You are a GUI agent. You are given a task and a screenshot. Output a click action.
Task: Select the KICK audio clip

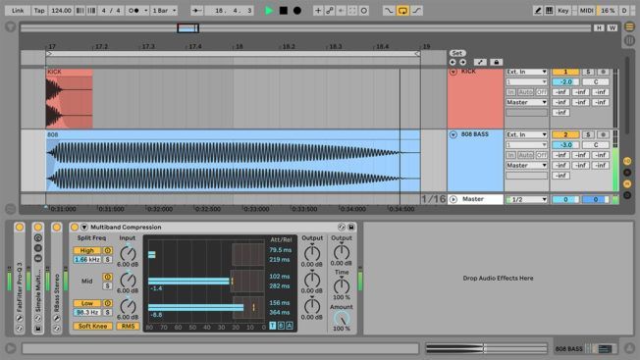click(x=70, y=98)
